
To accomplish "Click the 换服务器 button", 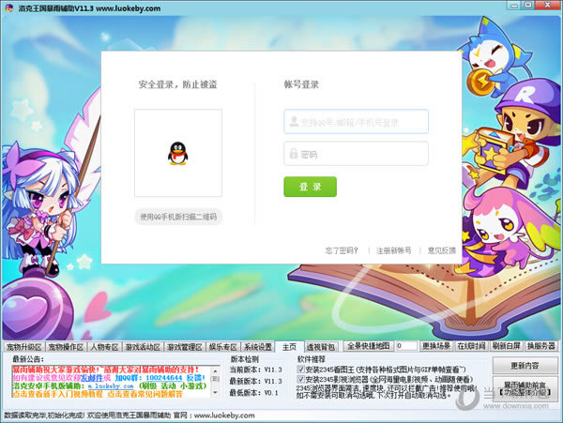I will [x=541, y=346].
